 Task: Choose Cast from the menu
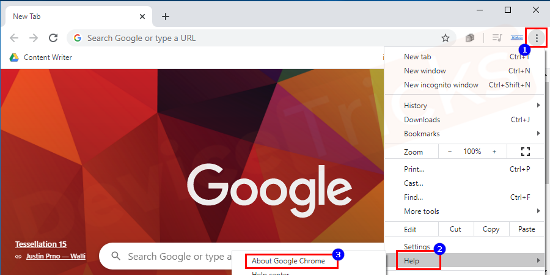coord(464,183)
